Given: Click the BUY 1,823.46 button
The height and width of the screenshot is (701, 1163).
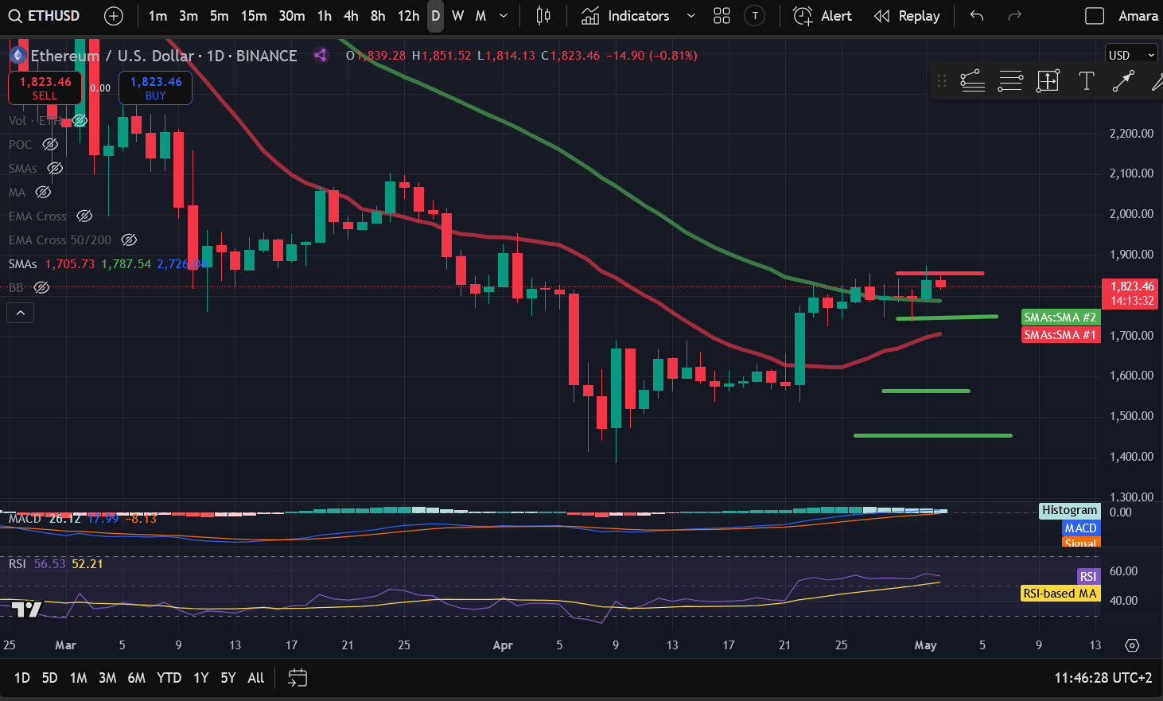Looking at the screenshot, I should (156, 88).
